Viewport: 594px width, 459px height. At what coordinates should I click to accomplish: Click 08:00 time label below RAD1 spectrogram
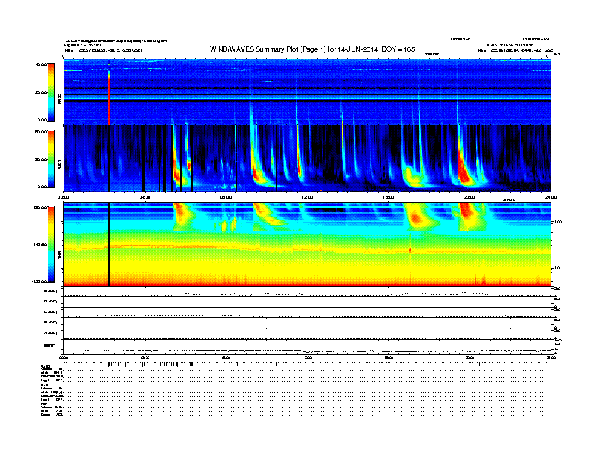(226, 197)
